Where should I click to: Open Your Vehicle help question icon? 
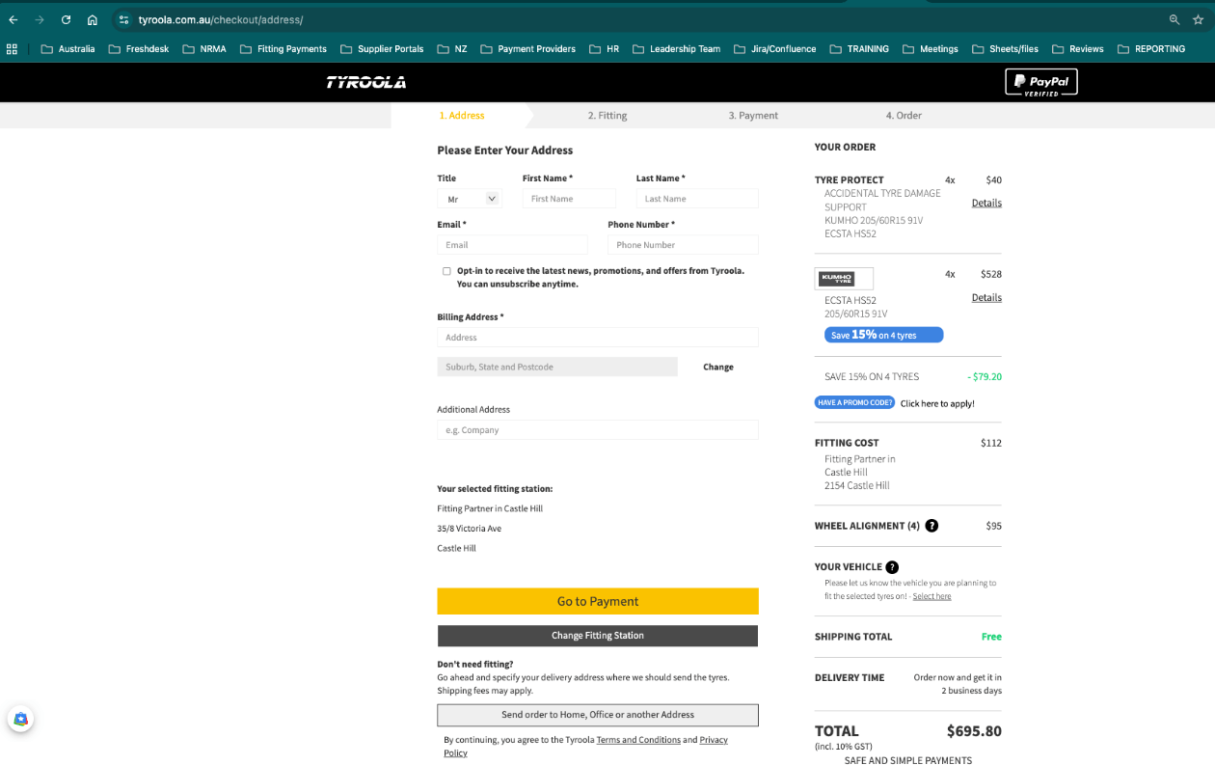(892, 567)
